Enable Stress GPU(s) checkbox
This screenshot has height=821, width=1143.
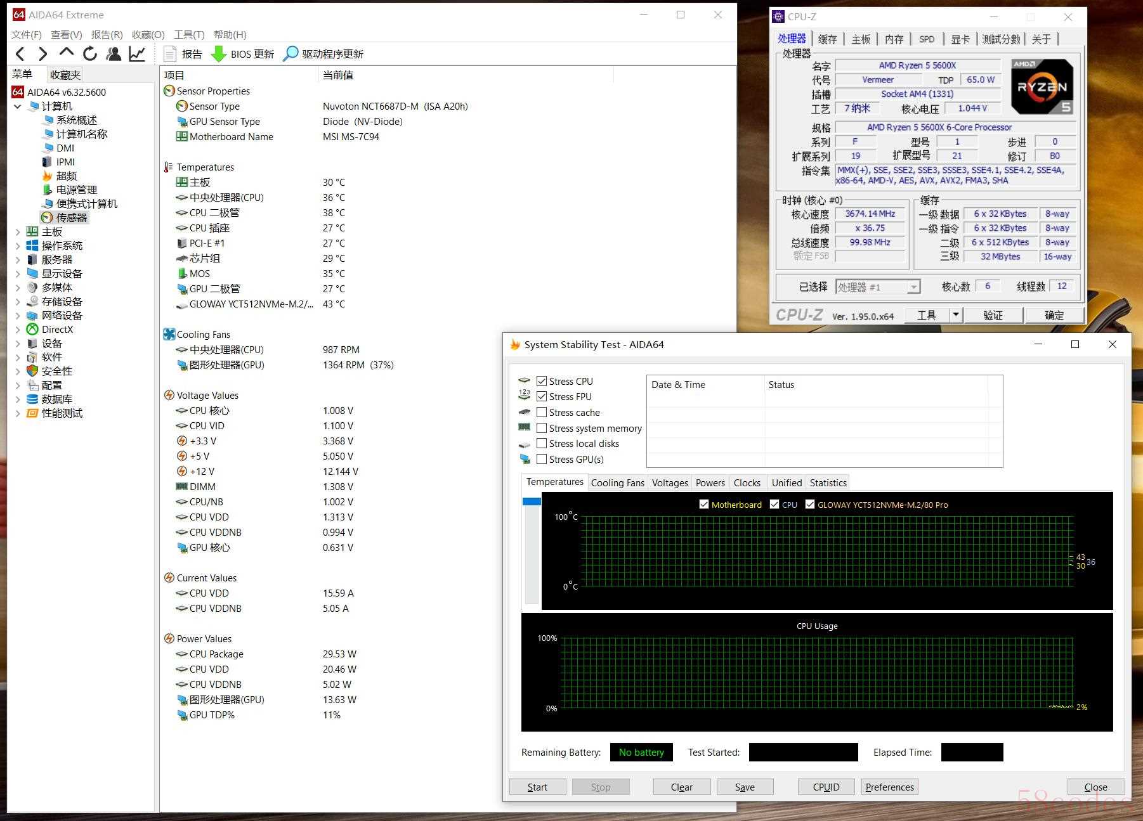click(x=542, y=459)
